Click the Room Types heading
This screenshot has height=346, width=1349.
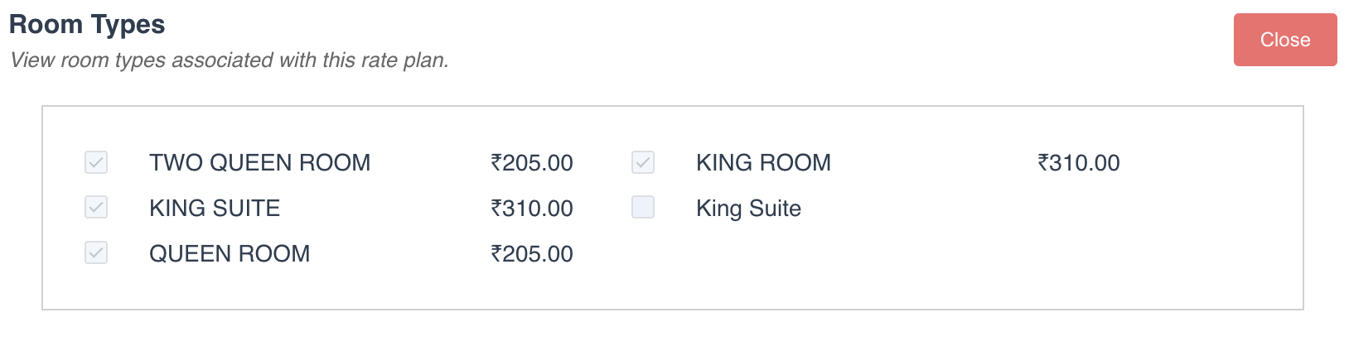click(87, 25)
